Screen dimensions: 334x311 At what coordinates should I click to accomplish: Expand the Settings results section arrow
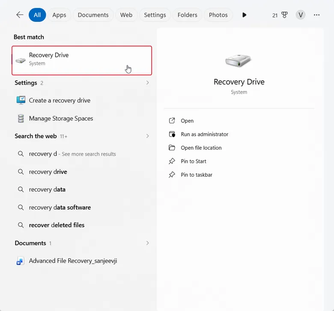tap(147, 83)
